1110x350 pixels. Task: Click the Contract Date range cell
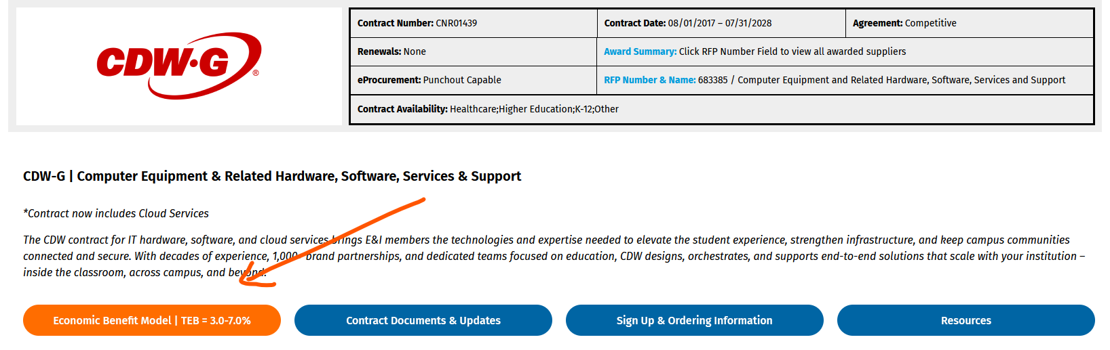click(721, 23)
